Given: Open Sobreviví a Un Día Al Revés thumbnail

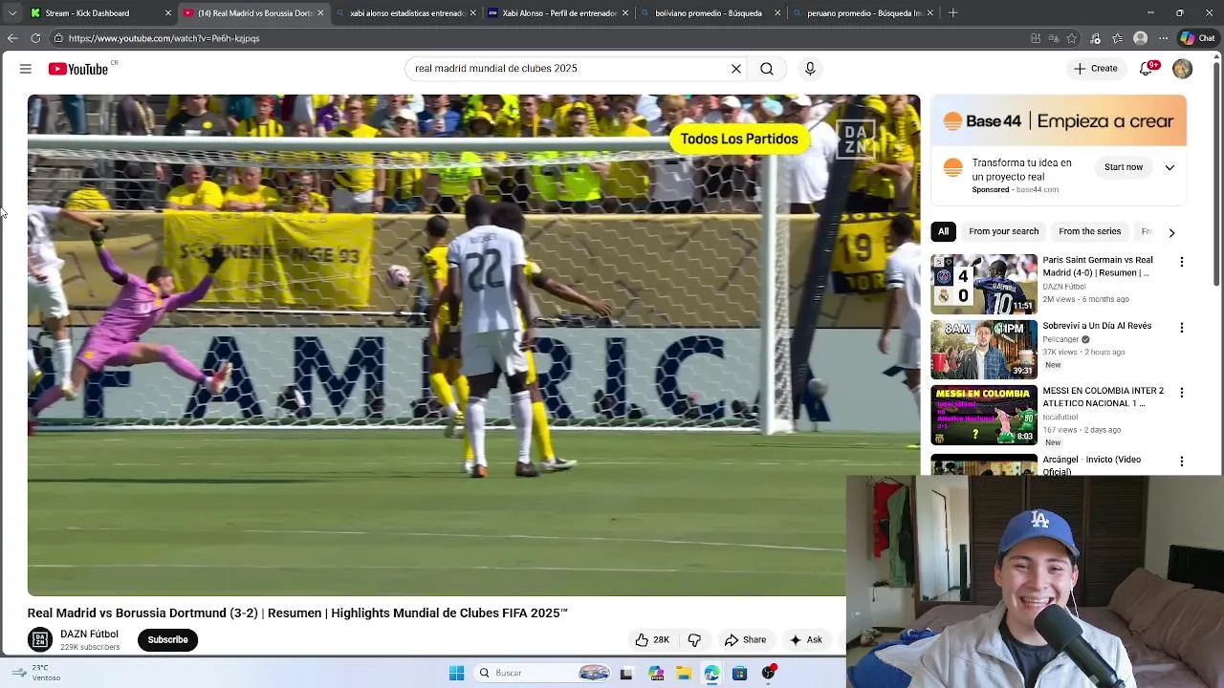Looking at the screenshot, I should pos(983,350).
